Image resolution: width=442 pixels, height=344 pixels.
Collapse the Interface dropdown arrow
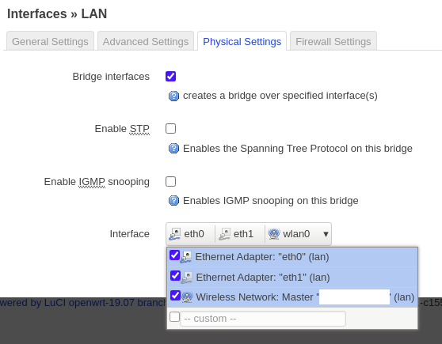(x=326, y=234)
